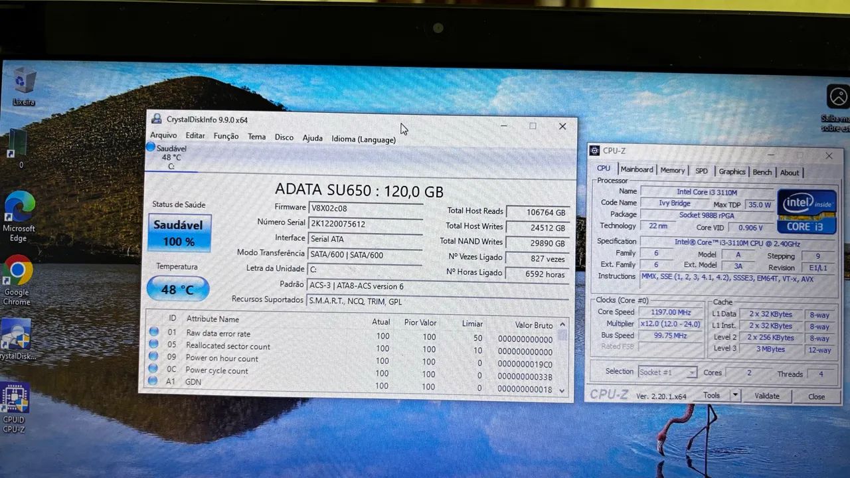Switch to the Bench tab in CPU-Z
Image resolution: width=850 pixels, height=478 pixels.
pyautogui.click(x=762, y=173)
